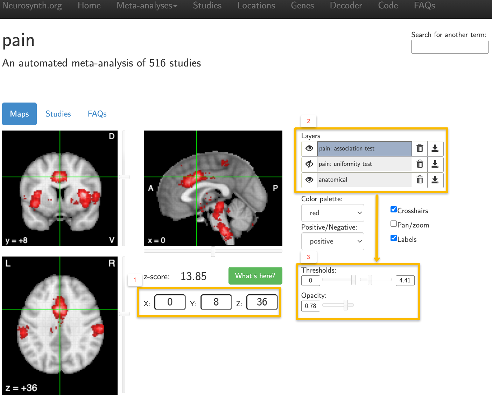
Task: Click the X coordinate input field
Action: 170,302
